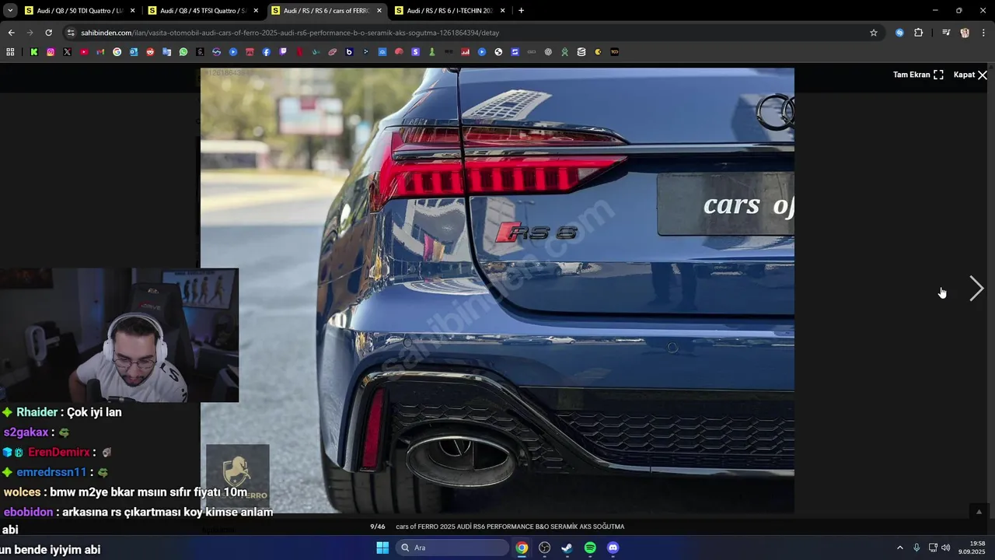The height and width of the screenshot is (560, 995).
Task: Open a new browser tab
Action: 521,11
